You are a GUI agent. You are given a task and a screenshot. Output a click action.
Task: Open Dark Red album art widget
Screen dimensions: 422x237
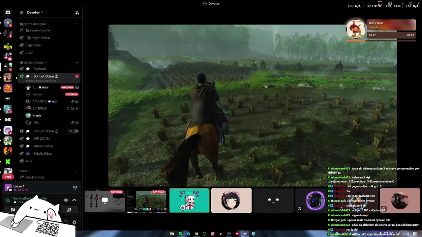click(x=356, y=29)
